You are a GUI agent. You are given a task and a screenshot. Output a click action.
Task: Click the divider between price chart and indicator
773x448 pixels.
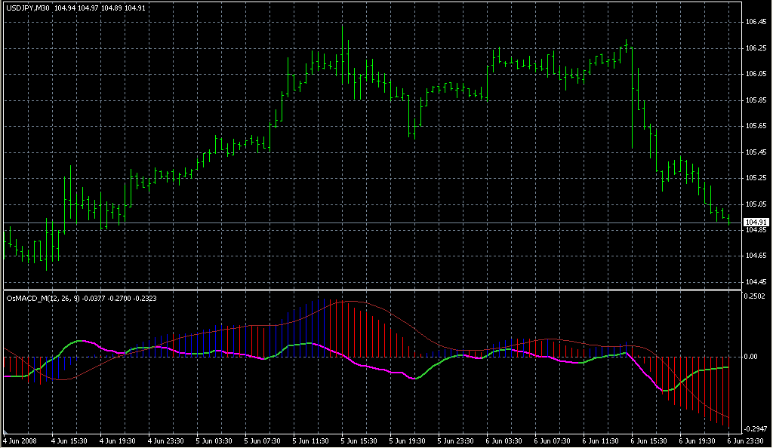pos(370,289)
